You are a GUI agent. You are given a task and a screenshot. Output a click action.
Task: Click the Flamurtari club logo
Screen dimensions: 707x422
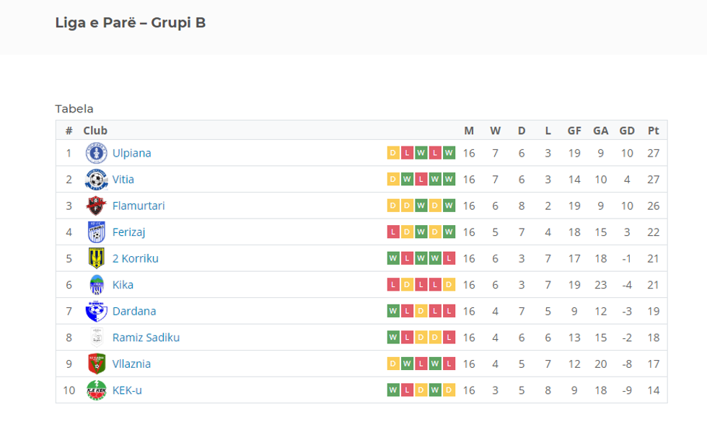96,206
